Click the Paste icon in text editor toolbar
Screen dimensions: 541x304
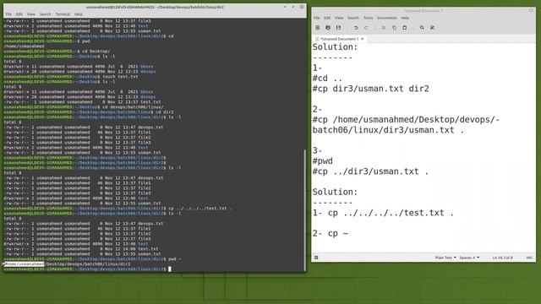[404, 28]
